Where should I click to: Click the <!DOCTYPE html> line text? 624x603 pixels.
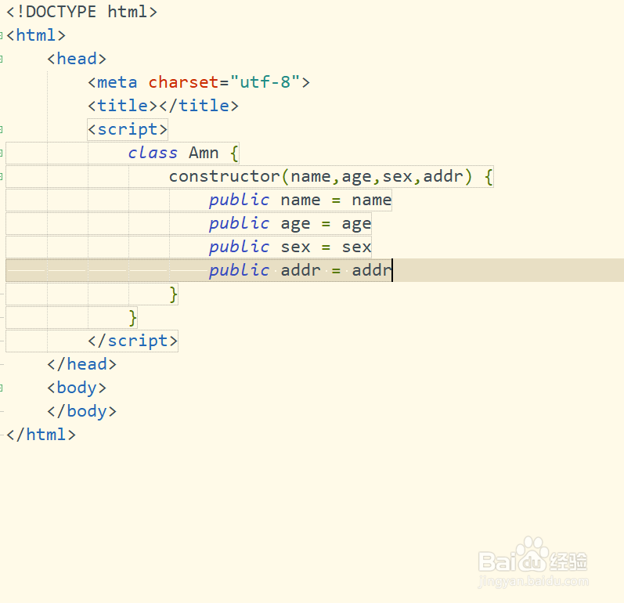82,12
